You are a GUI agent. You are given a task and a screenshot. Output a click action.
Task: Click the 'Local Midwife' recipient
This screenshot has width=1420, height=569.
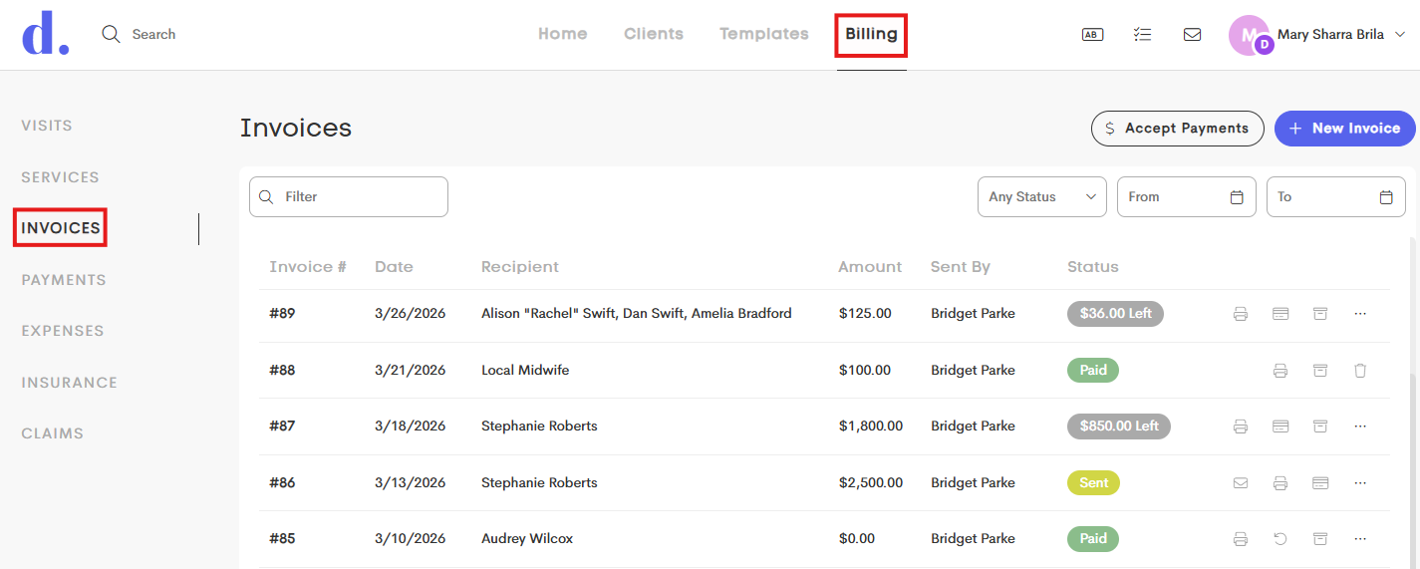click(x=525, y=371)
